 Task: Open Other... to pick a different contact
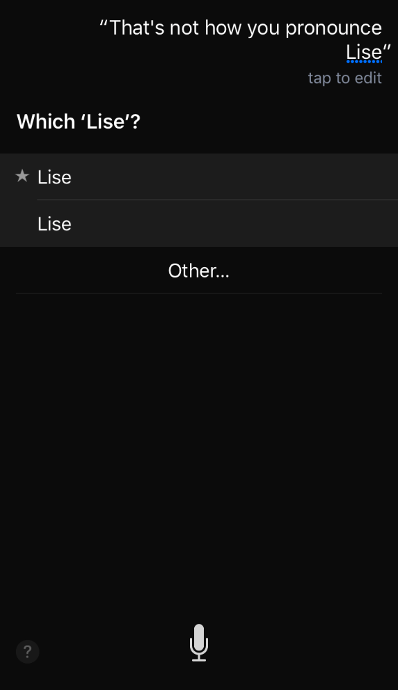199,271
